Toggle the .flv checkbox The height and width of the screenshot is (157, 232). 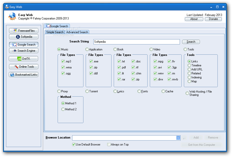(169, 61)
